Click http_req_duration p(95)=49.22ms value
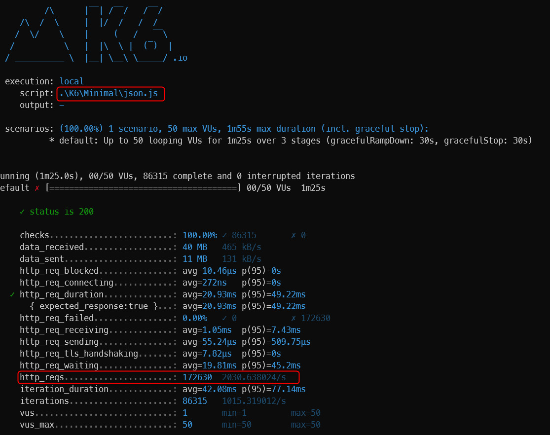This screenshot has width=550, height=435. pos(274,294)
